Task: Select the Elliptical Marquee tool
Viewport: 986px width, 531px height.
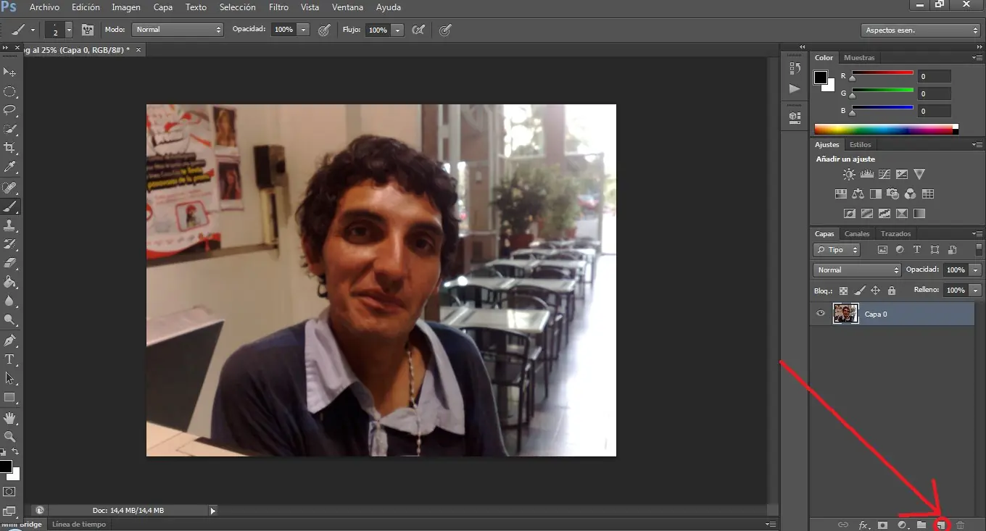Action: [10, 91]
